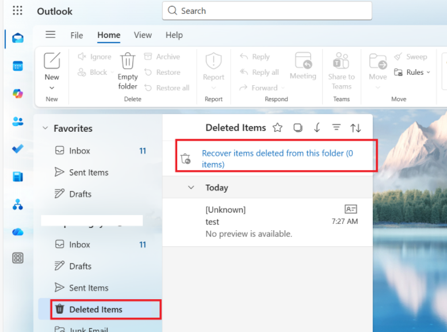Click the Empty folder trash icon
Image resolution: width=447 pixels, height=332 pixels.
click(x=128, y=61)
